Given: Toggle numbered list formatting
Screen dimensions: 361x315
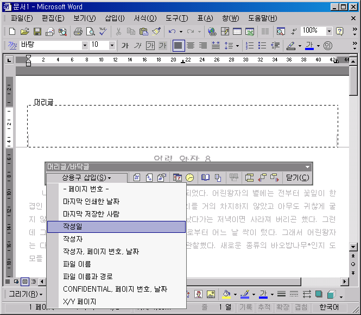Looking at the screenshot, I should tap(250, 46).
